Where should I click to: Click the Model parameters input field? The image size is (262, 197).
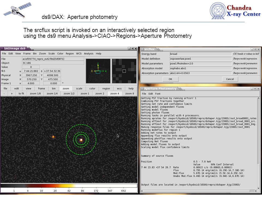tap(201, 63)
